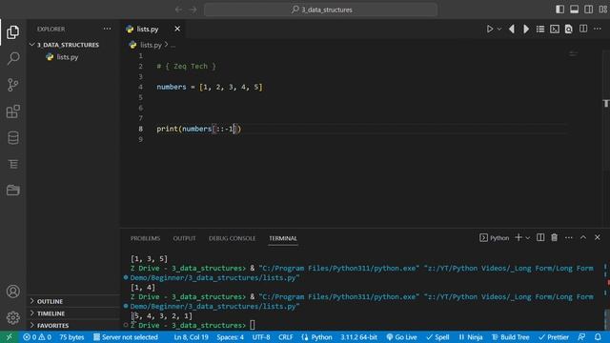Open errors and warnings in status bar
The width and height of the screenshot is (610, 343).
point(37,337)
